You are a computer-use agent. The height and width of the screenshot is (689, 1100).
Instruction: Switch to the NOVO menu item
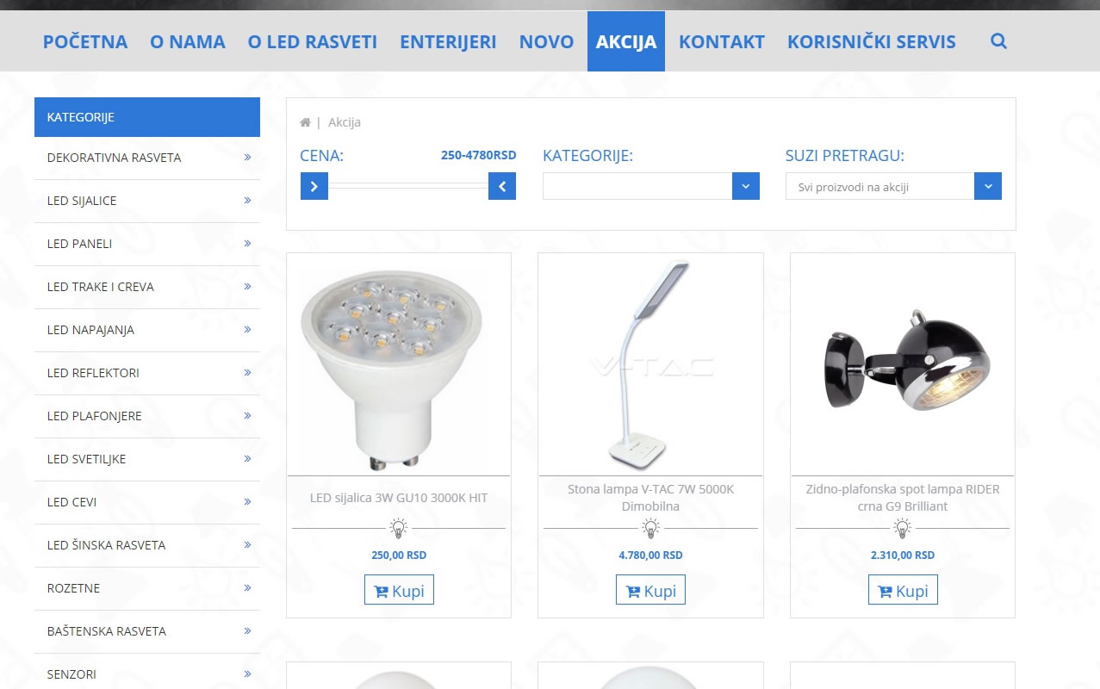pos(546,41)
